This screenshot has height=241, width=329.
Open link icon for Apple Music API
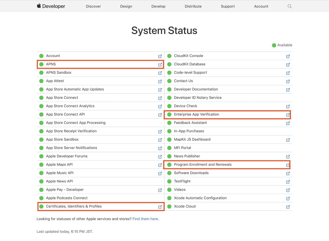click(x=160, y=173)
